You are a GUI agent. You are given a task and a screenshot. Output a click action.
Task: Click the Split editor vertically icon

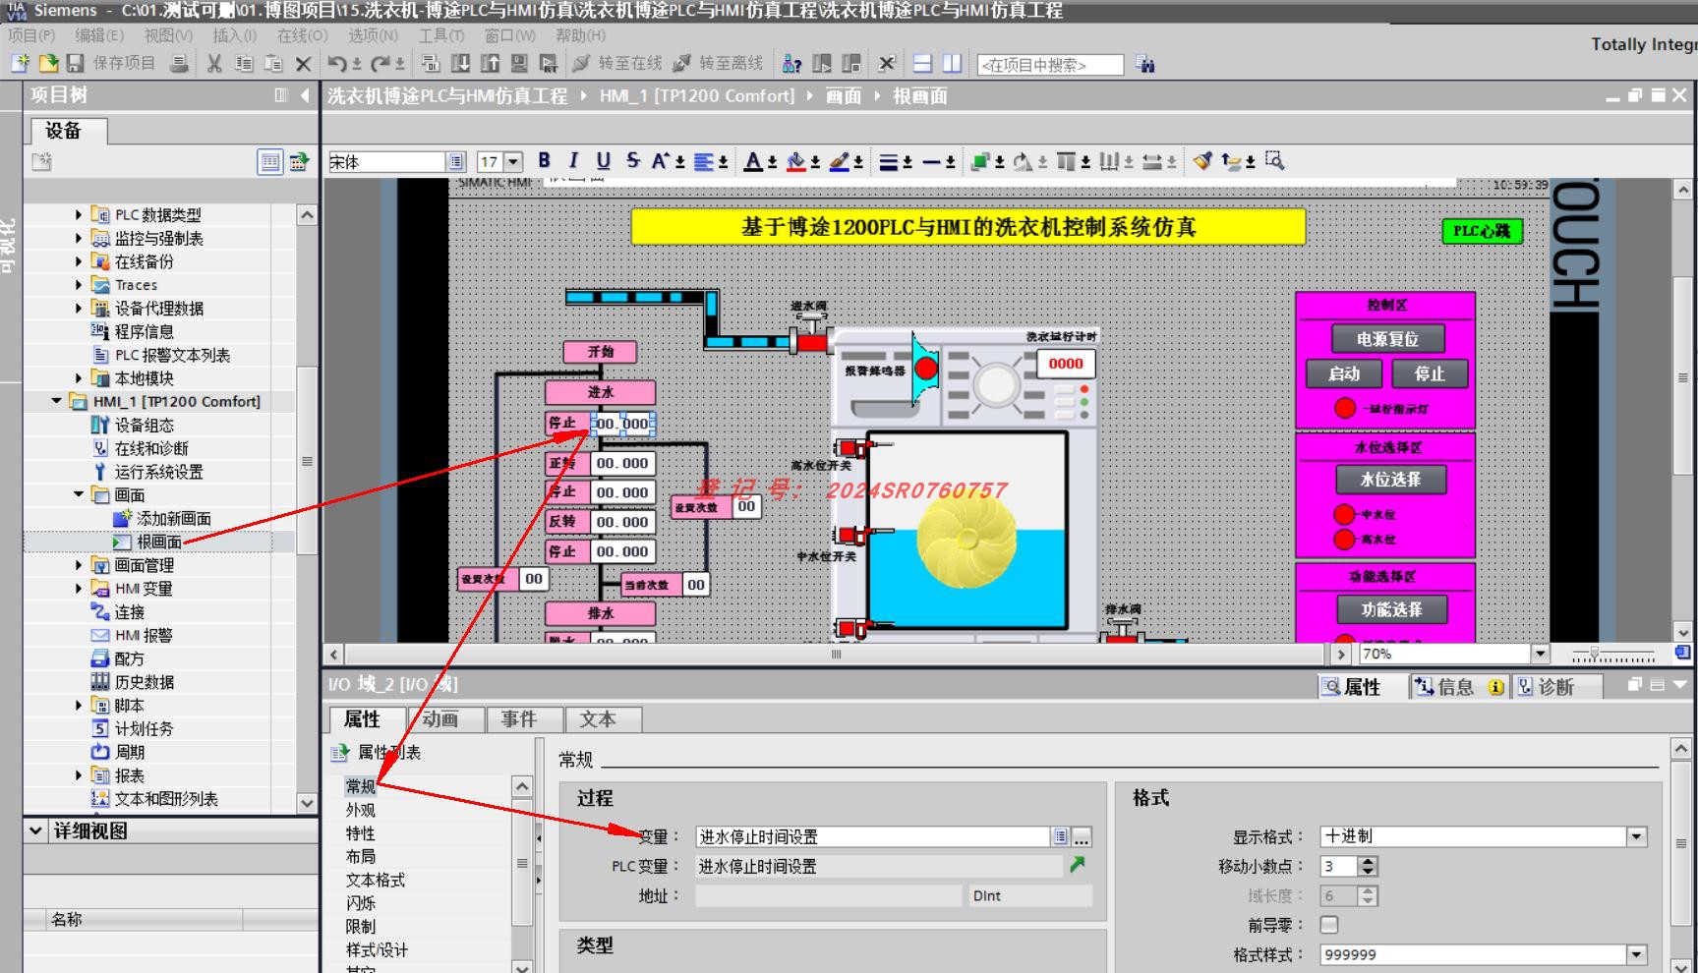pyautogui.click(x=952, y=64)
